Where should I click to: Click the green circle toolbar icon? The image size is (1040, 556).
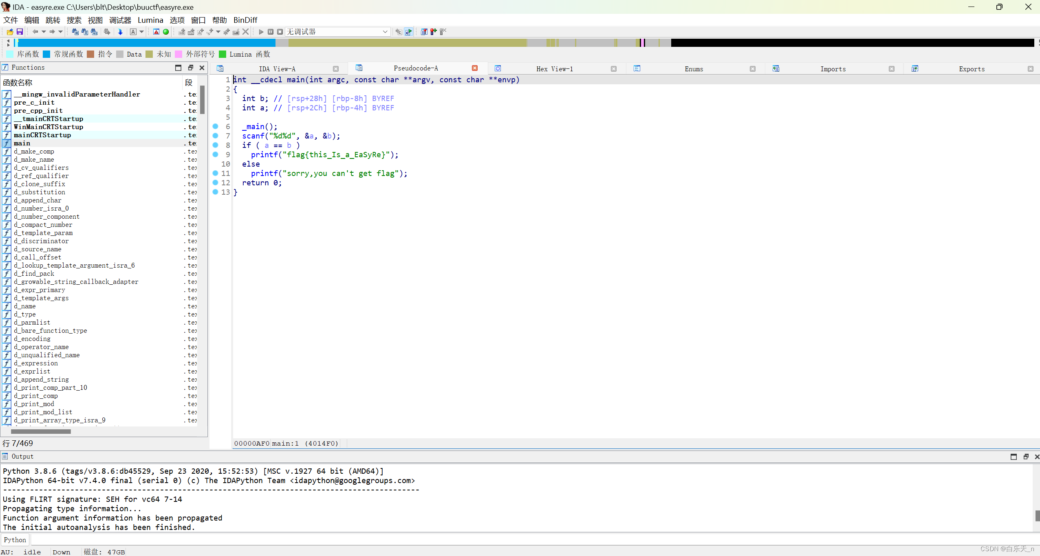(x=166, y=32)
